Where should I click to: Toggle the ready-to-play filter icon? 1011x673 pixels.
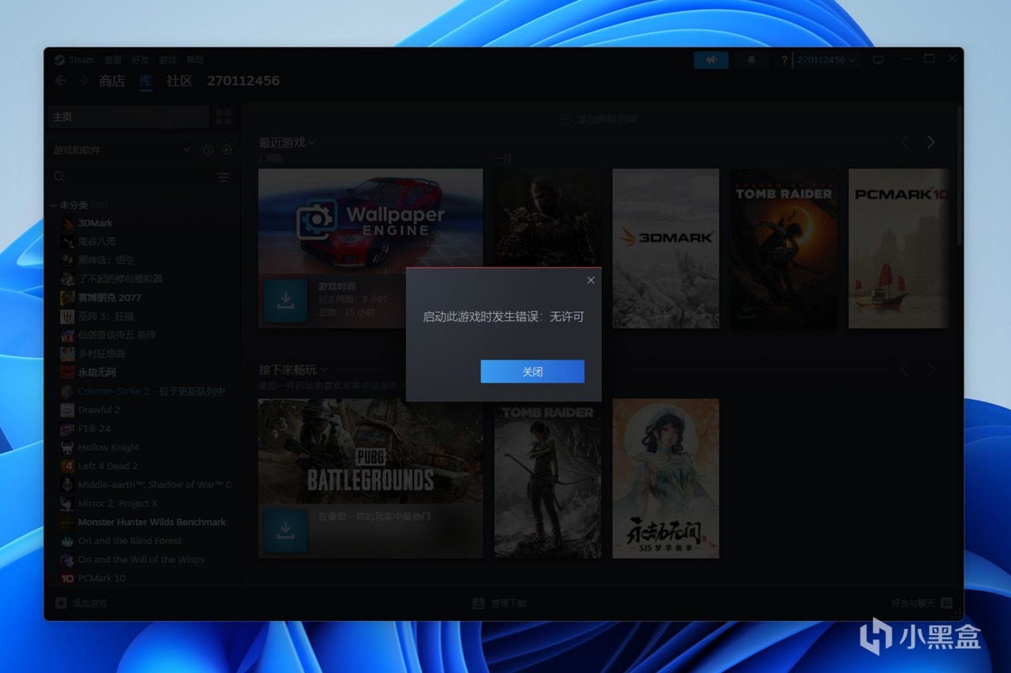227,150
